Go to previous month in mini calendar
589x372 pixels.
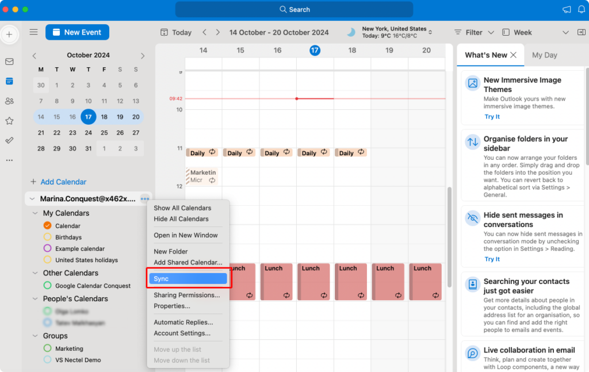click(x=34, y=56)
